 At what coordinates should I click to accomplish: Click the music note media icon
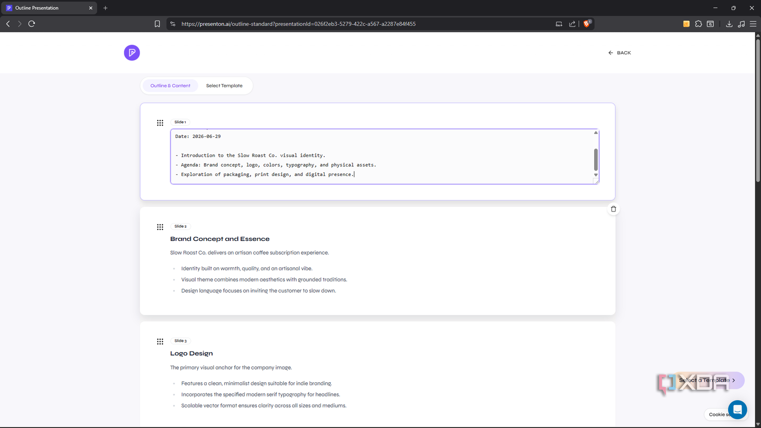click(741, 24)
